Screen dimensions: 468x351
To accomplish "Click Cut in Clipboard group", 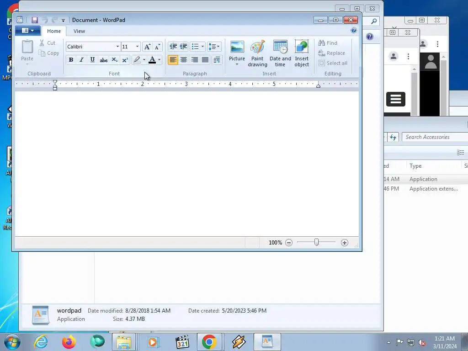I will point(47,43).
